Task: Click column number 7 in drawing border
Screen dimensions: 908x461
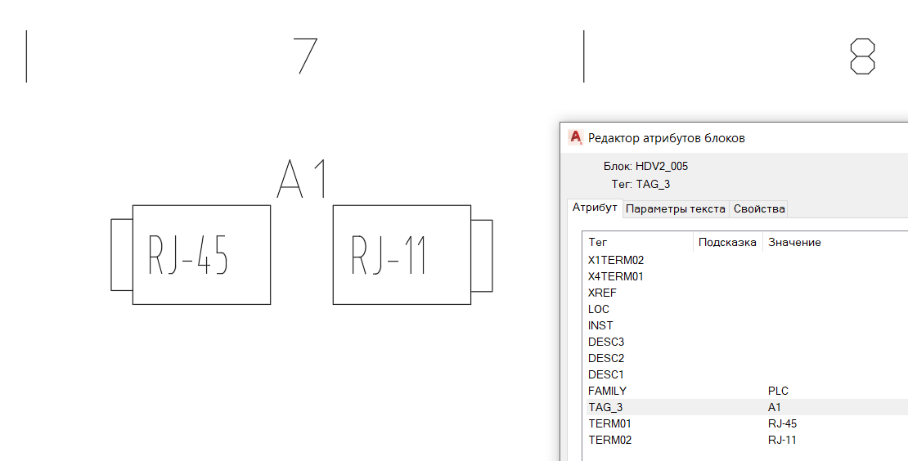Action: pos(305,56)
